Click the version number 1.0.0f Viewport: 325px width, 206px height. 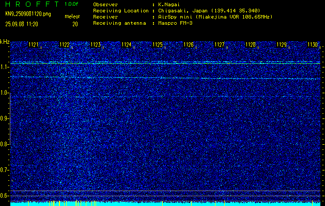click(x=71, y=4)
